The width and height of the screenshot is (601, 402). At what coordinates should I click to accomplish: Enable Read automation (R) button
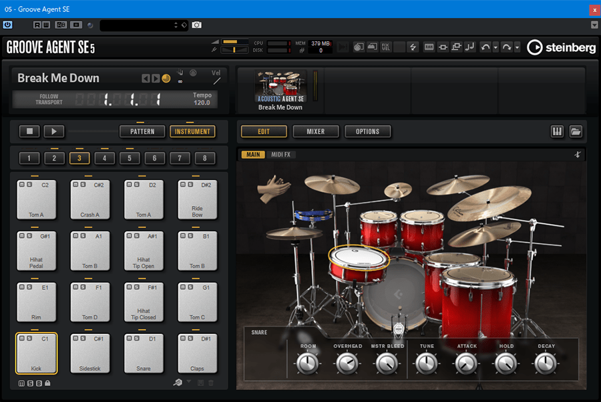[37, 25]
